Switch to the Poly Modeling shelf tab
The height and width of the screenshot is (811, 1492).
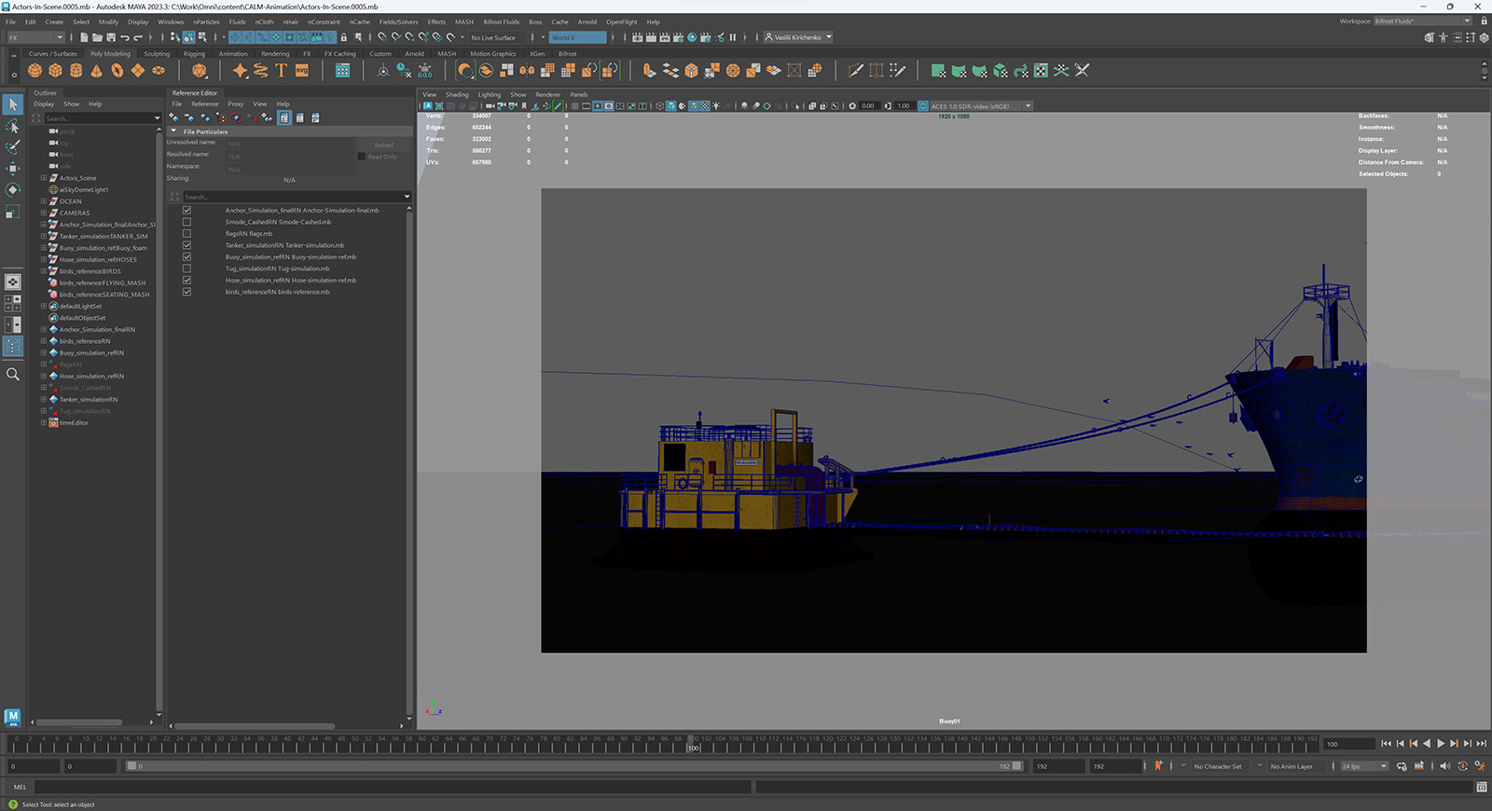(110, 53)
